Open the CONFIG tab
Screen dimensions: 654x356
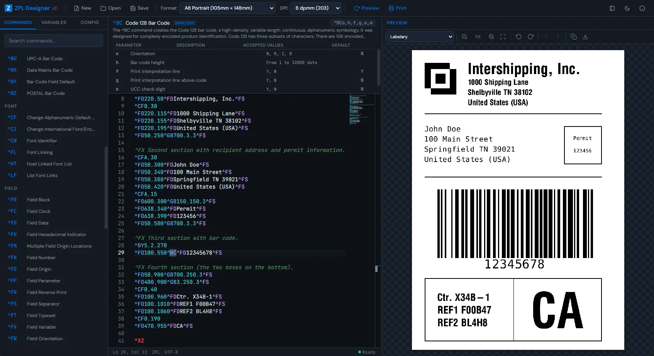click(x=90, y=22)
